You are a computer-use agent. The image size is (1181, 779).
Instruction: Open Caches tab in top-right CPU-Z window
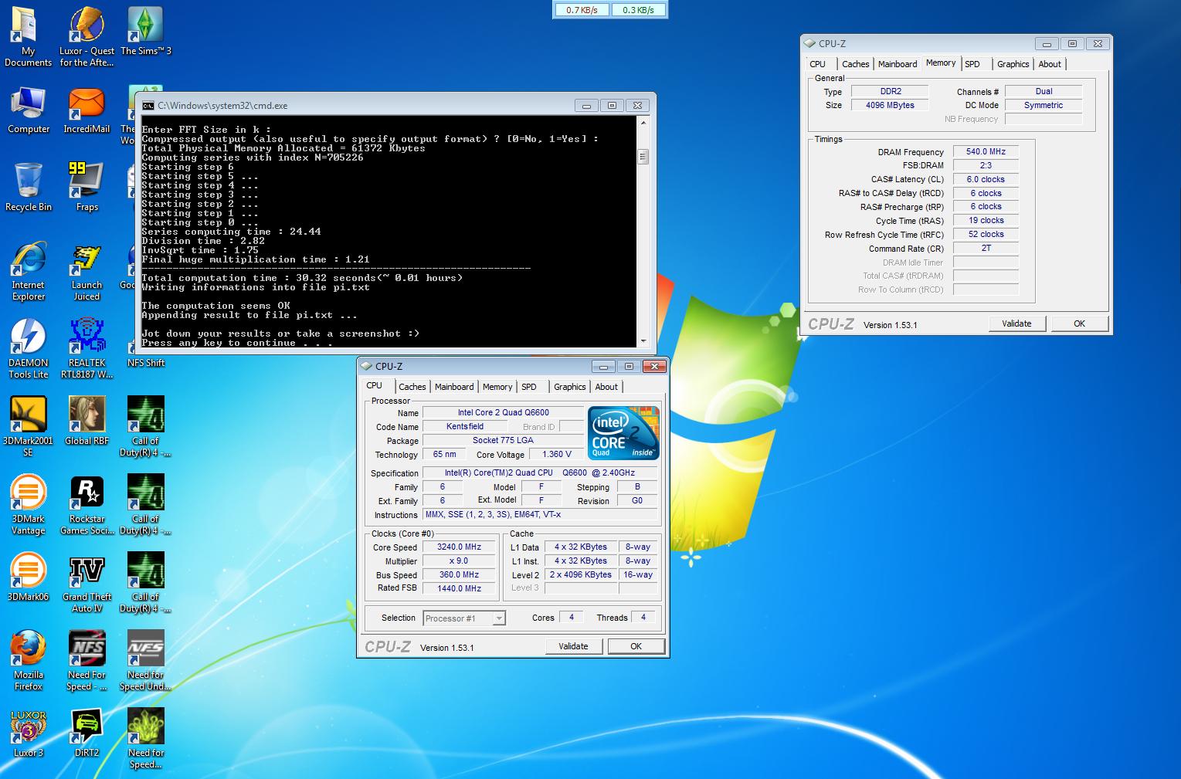tap(855, 64)
